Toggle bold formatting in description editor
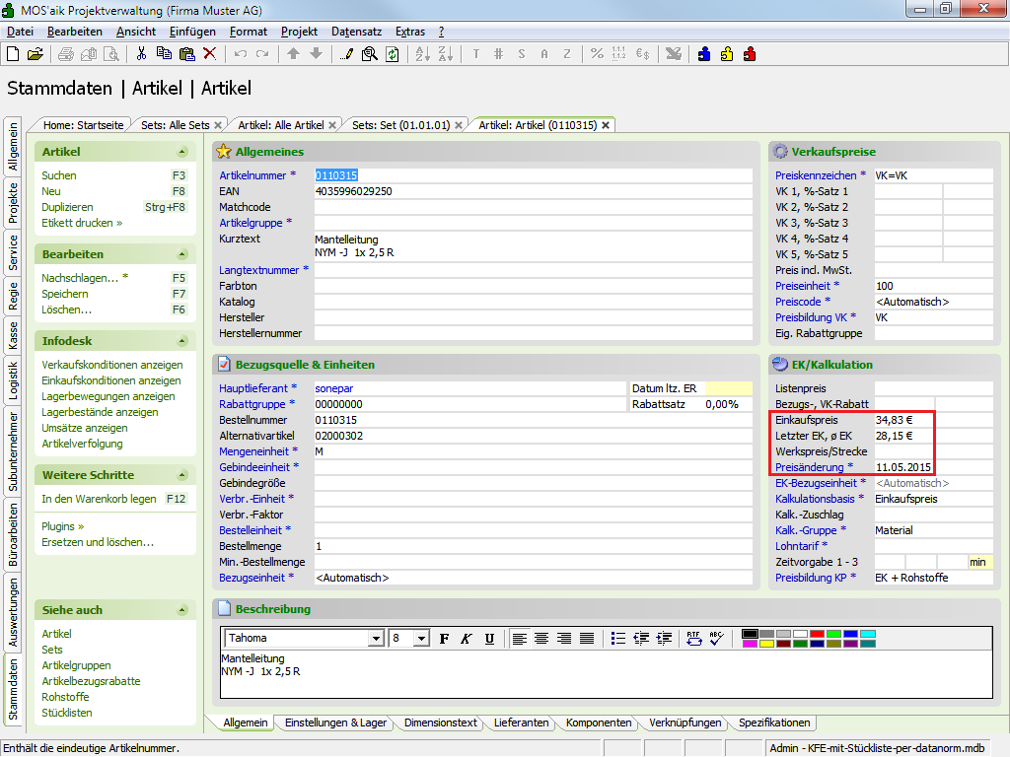 [444, 639]
